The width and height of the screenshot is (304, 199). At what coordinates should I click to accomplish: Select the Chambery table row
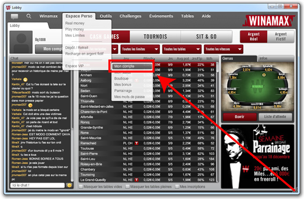coord(147,170)
